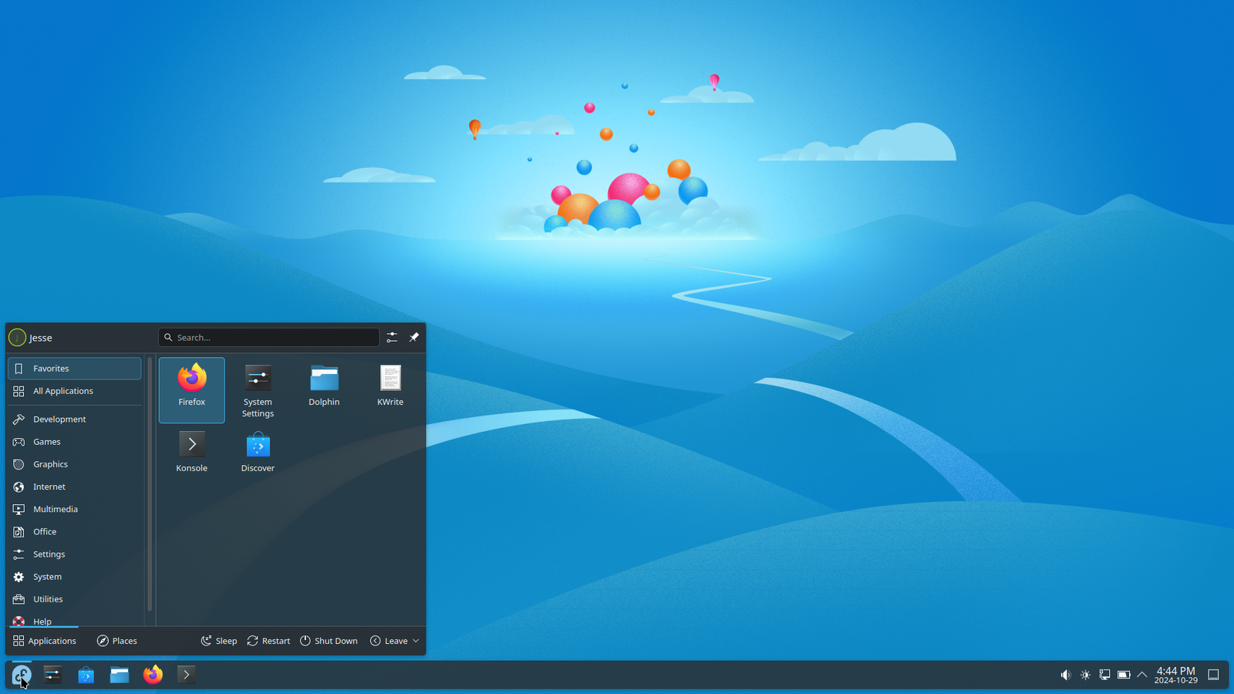Toggle alphabetical sorting of applications
1234x694 pixels.
[x=392, y=337]
